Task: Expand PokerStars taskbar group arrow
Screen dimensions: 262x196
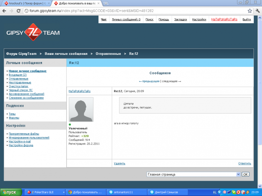Action: [64, 192]
